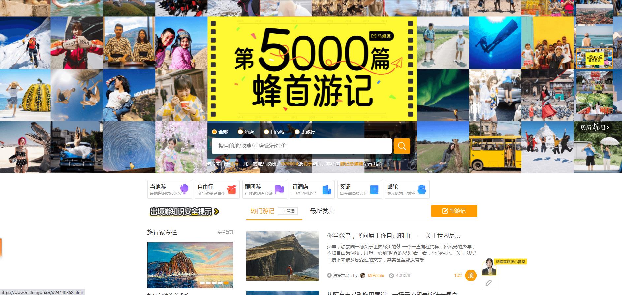
Task: Click MrPotato's small avatar icon
Action: [x=363, y=275]
